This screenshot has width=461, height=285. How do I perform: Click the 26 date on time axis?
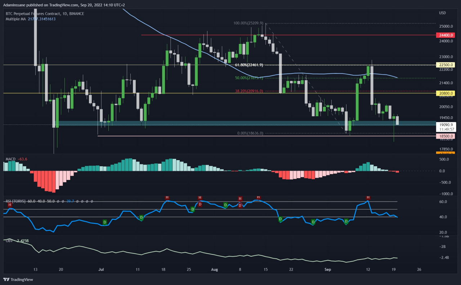tap(419, 269)
